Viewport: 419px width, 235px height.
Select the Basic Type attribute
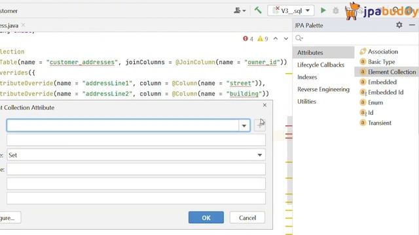(378, 61)
